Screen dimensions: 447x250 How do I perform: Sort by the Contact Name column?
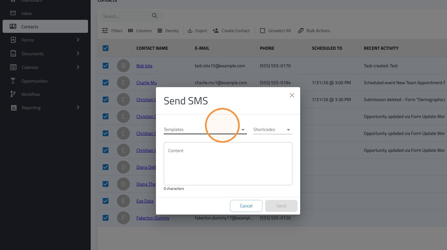coord(152,48)
